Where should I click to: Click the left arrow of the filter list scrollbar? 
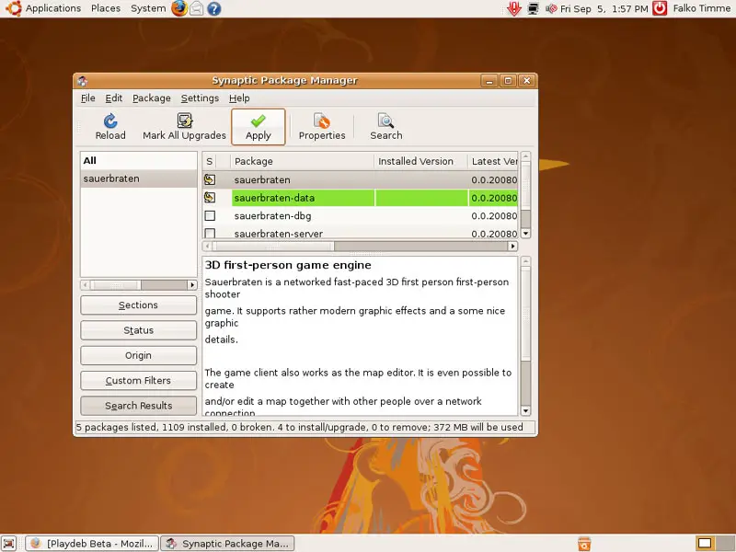[85, 285]
